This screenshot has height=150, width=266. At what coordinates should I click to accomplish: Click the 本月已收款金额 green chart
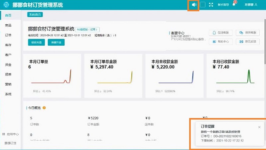pos(235,76)
